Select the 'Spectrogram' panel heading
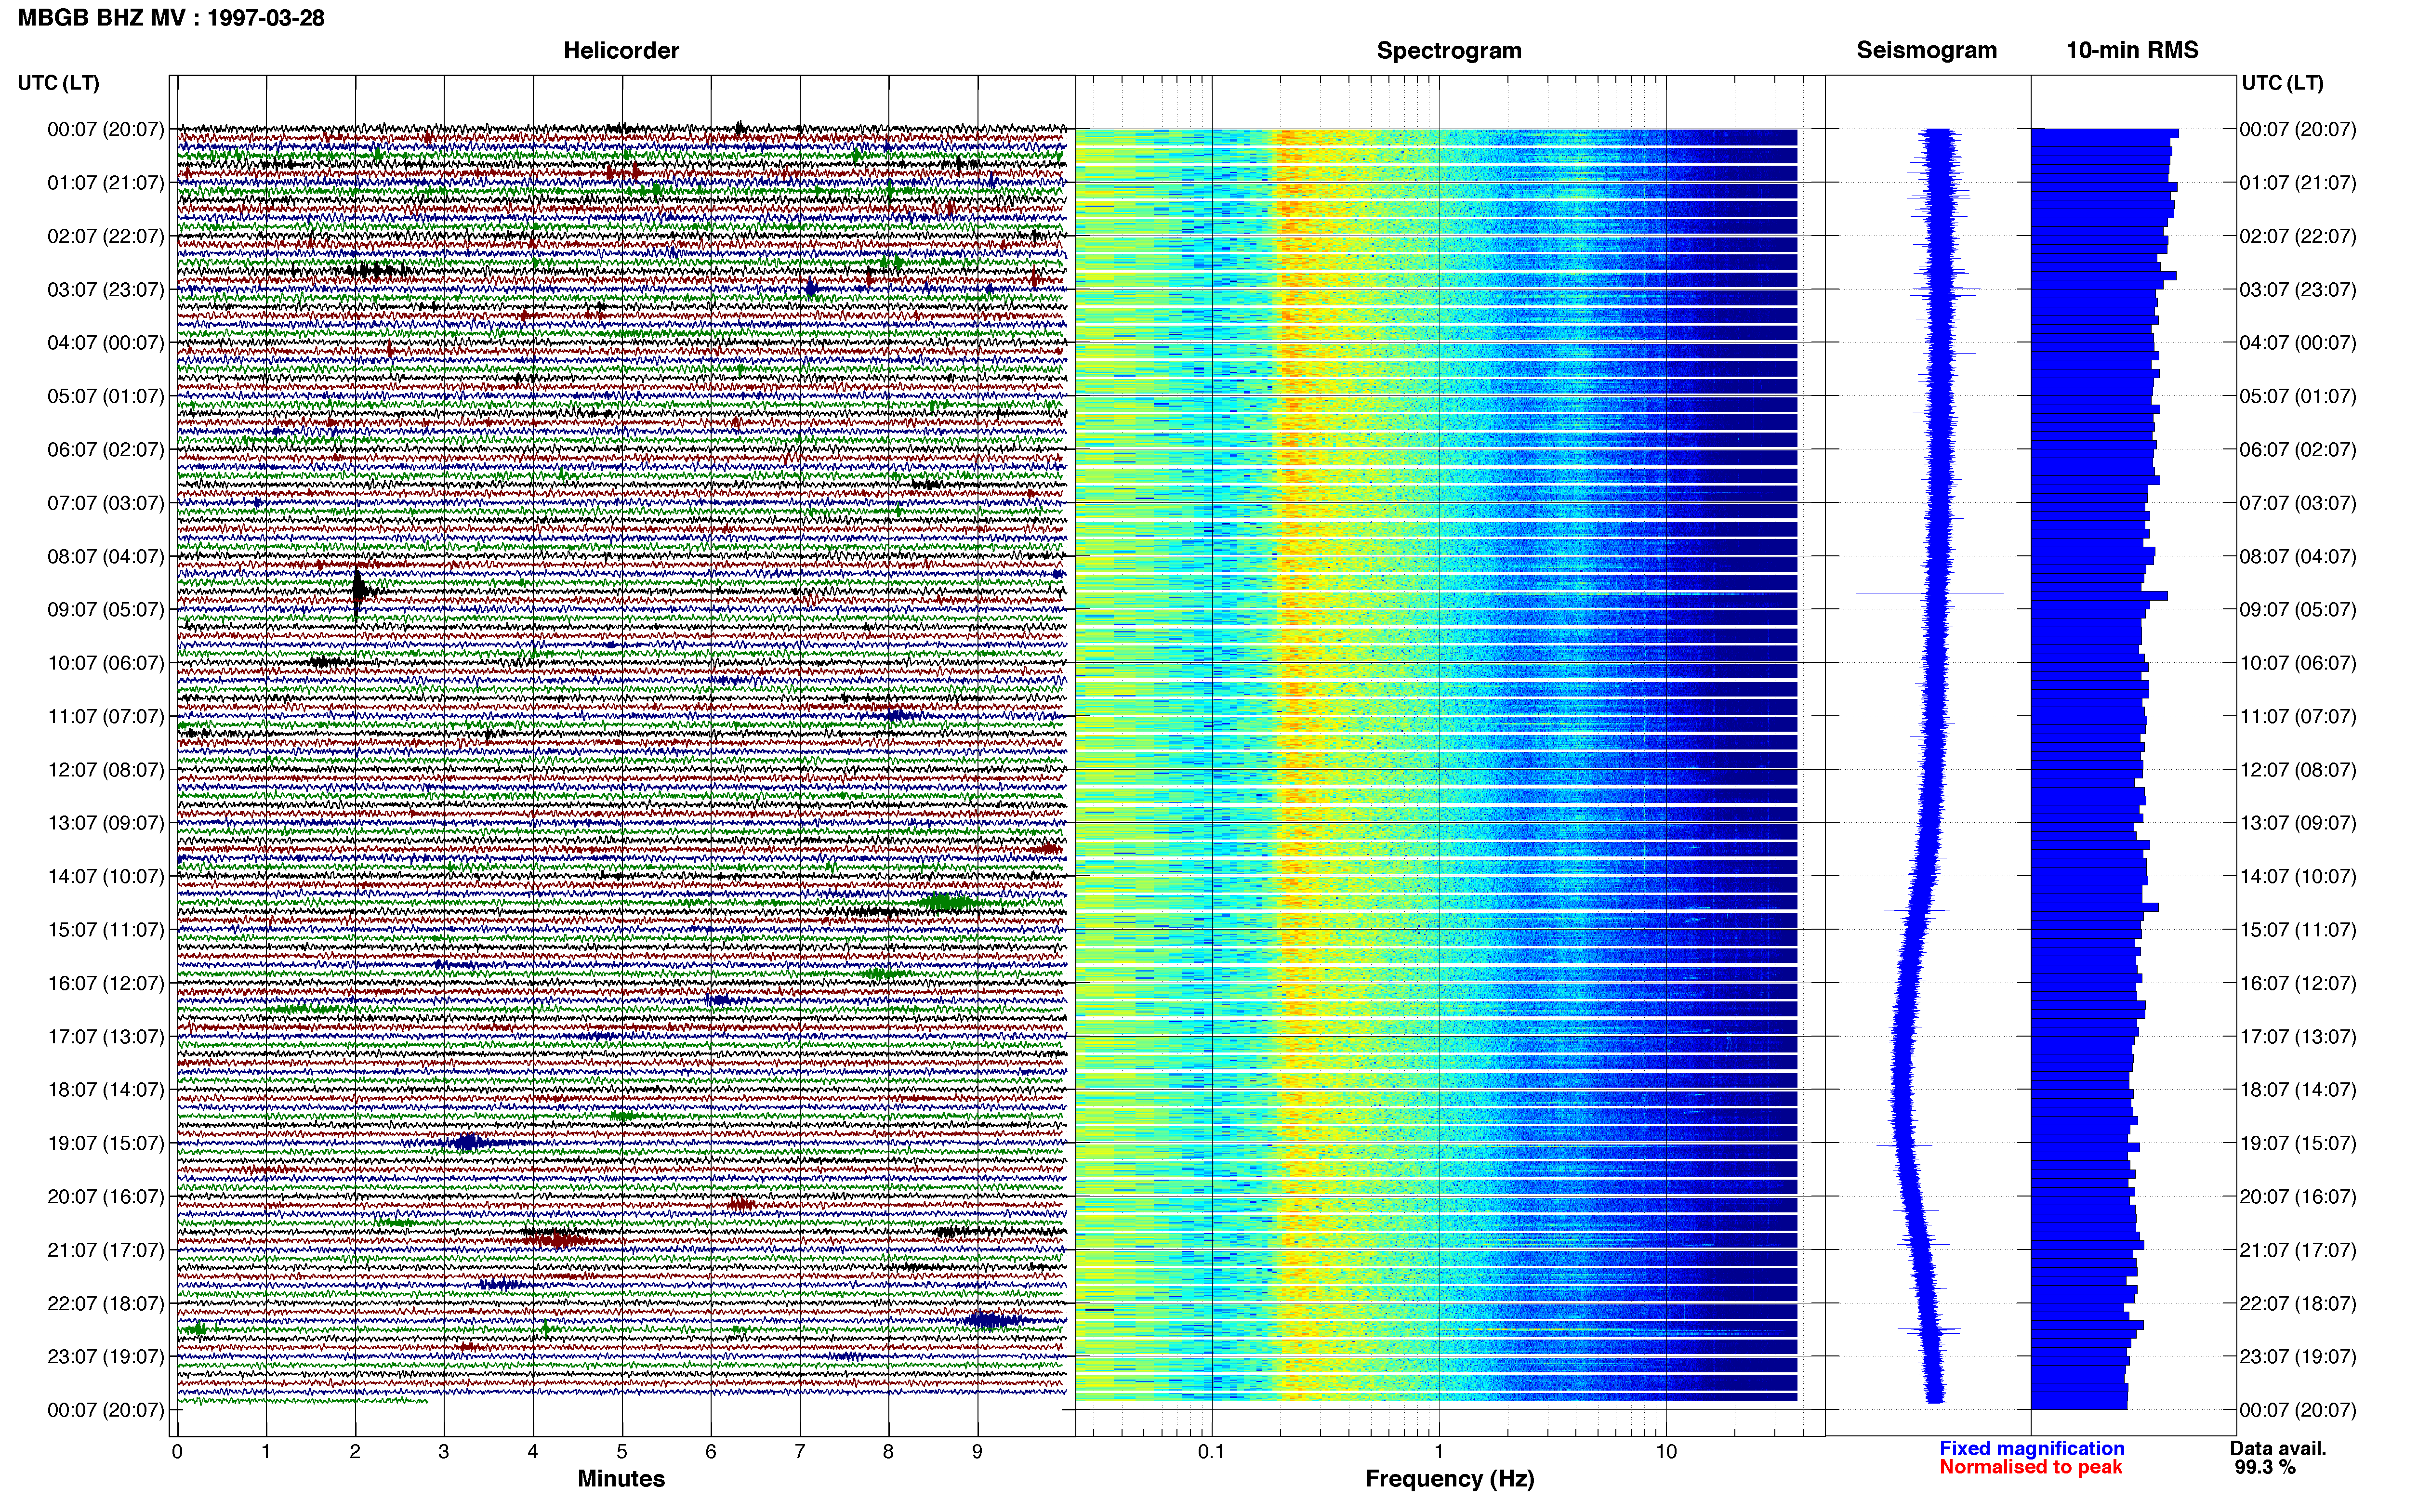The width and height of the screenshot is (2418, 1512). pyautogui.click(x=1449, y=50)
